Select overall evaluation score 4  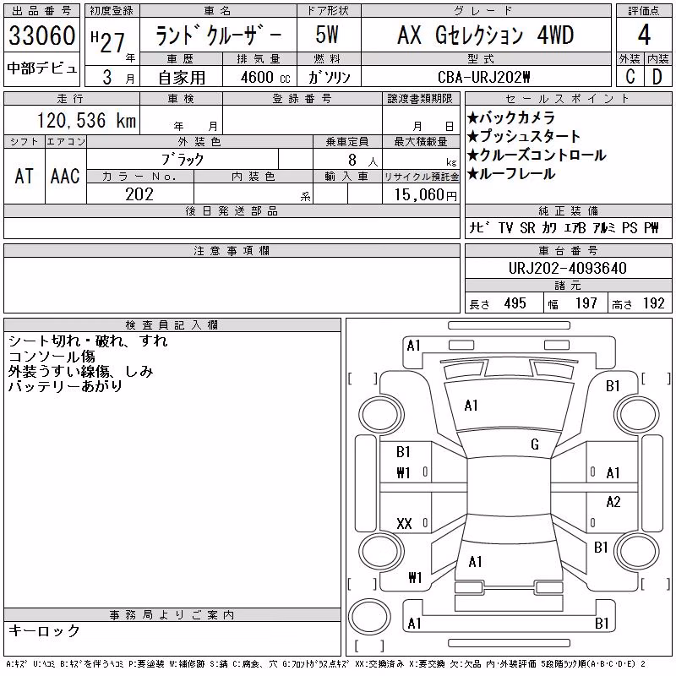click(x=644, y=35)
